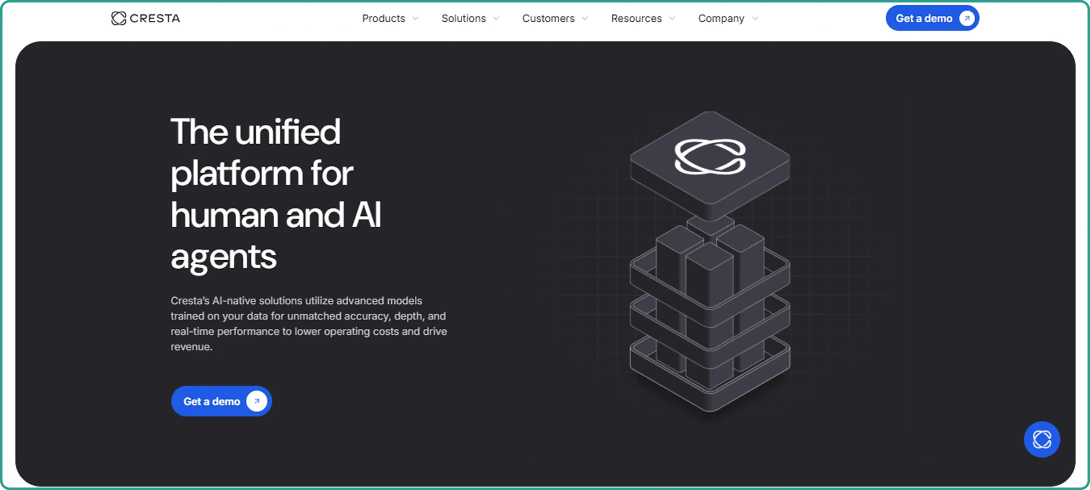Click arrow icon in header Get a demo
The height and width of the screenshot is (490, 1090).
967,18
